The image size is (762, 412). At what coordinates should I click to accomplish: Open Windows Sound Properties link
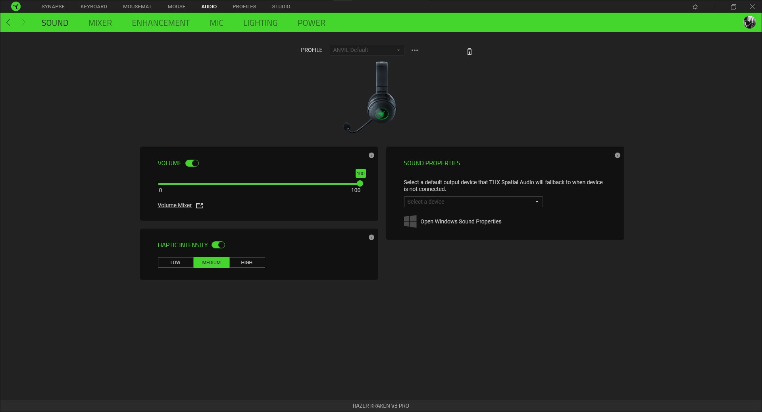click(461, 221)
